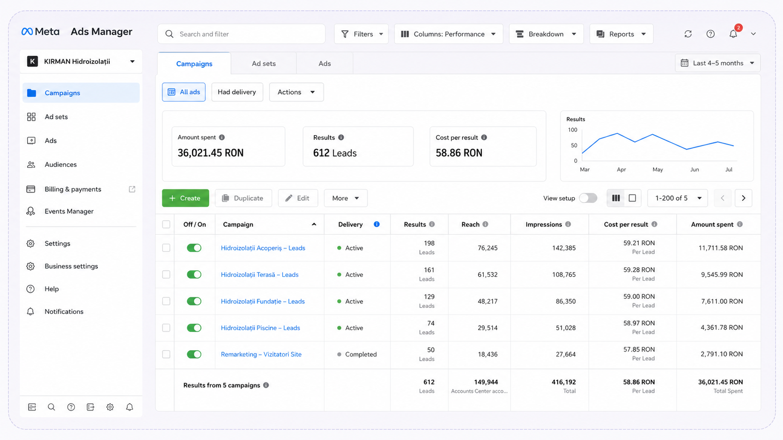Screen dimensions: 783x440
Task: Click the external link icon beside Billing & payments
Action: point(132,189)
